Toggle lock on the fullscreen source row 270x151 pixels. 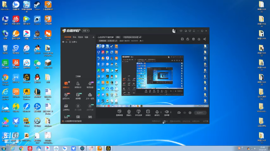coord(67,42)
